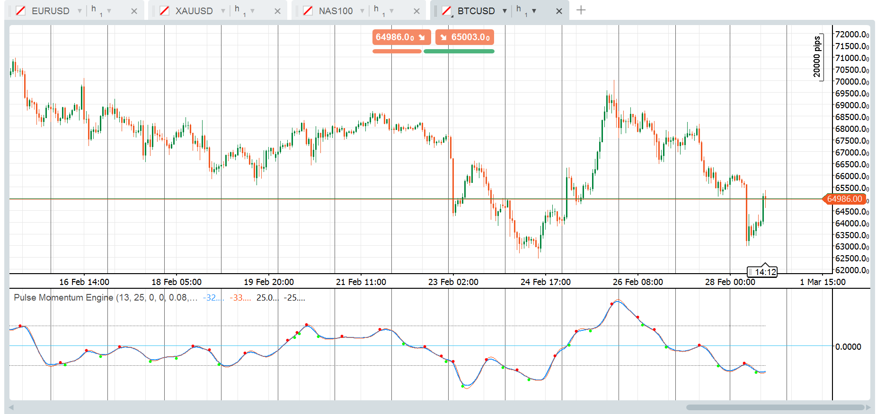Image resolution: width=876 pixels, height=414 pixels.
Task: Click the XAUUSD tab chart type icon
Action: click(164, 11)
